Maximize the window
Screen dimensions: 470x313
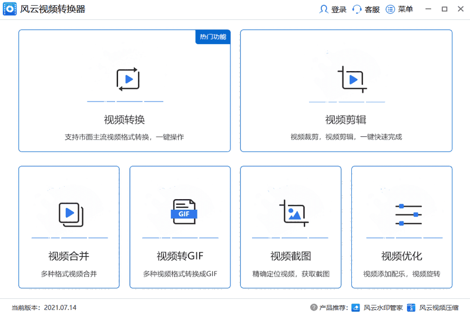[x=445, y=9]
